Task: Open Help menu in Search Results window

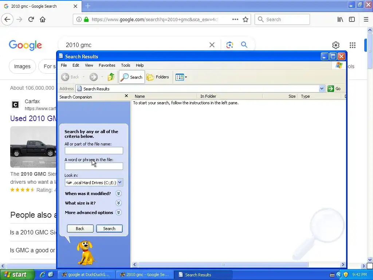Action: click(140, 65)
